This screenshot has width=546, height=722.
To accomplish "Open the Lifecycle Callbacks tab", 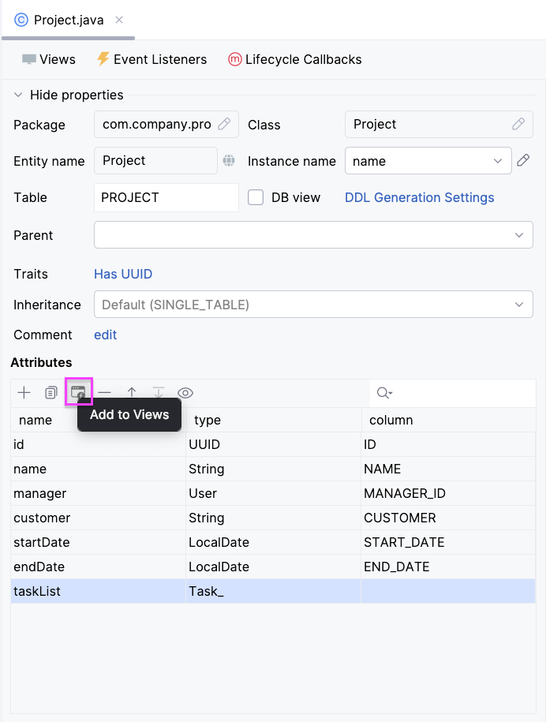I will tap(302, 59).
